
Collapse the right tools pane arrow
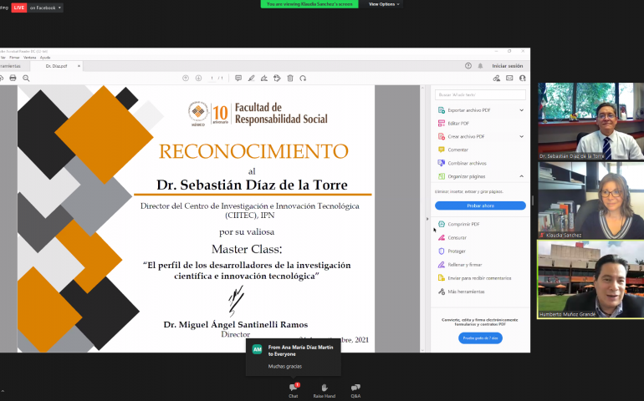[427, 219]
